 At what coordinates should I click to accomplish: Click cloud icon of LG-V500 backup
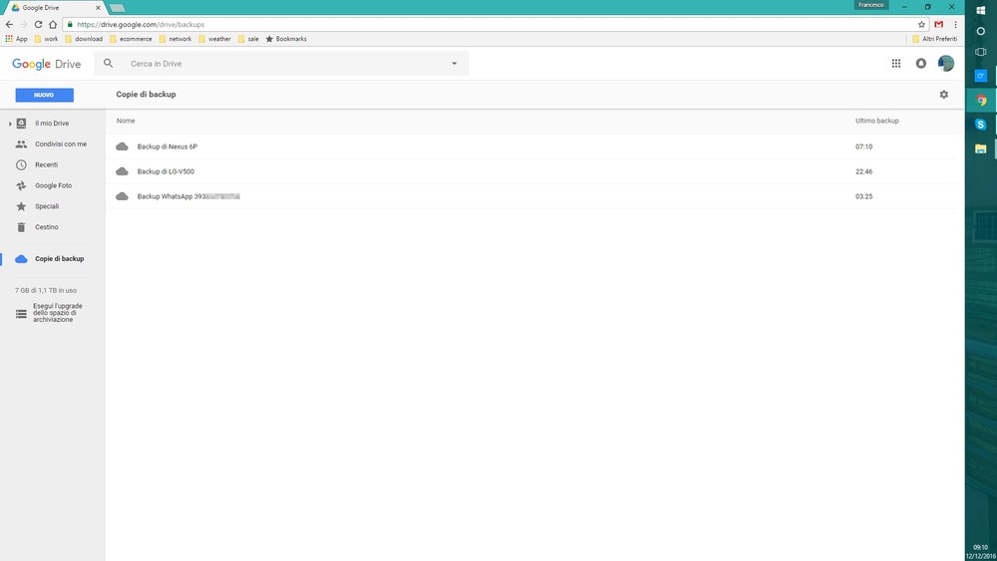(122, 171)
